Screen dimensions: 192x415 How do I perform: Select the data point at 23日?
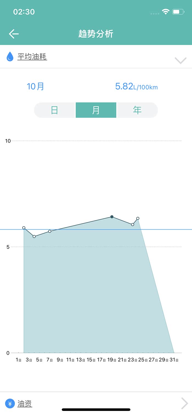(x=132, y=225)
